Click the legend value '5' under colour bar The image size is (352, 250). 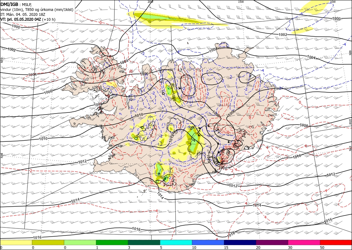pyautogui.click(x=161, y=248)
